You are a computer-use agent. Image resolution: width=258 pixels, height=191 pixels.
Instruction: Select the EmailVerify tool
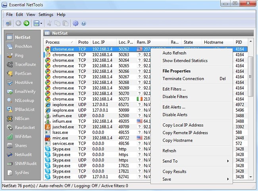pos(21,91)
